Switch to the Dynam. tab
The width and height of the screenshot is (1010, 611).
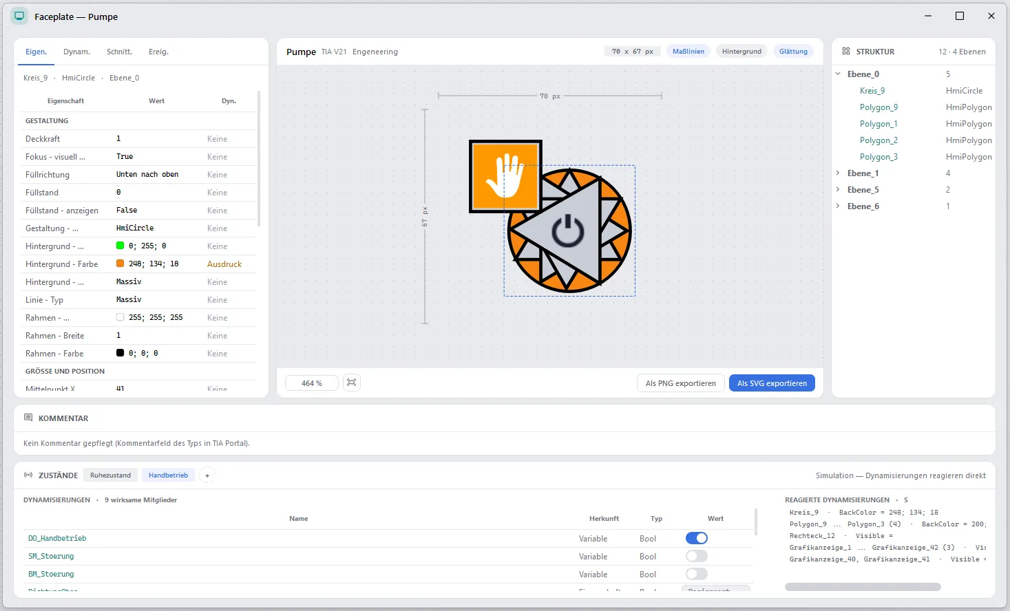tap(76, 52)
